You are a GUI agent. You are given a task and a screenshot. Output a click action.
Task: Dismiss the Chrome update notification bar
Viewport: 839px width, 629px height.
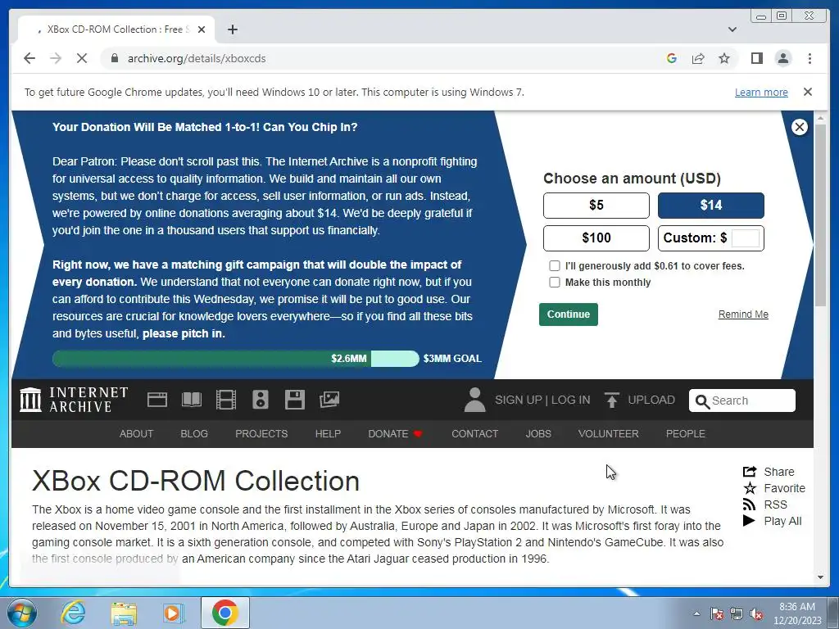click(807, 92)
